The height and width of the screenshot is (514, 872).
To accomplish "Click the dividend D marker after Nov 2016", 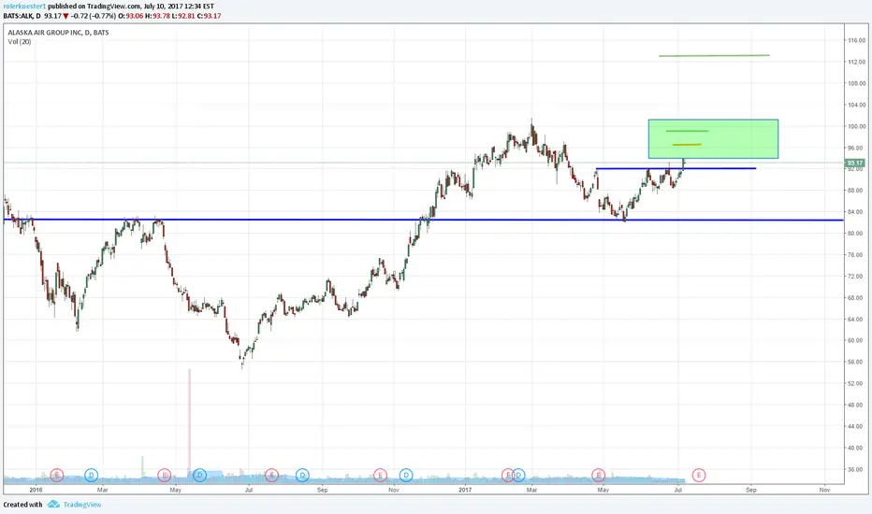I will (x=406, y=475).
